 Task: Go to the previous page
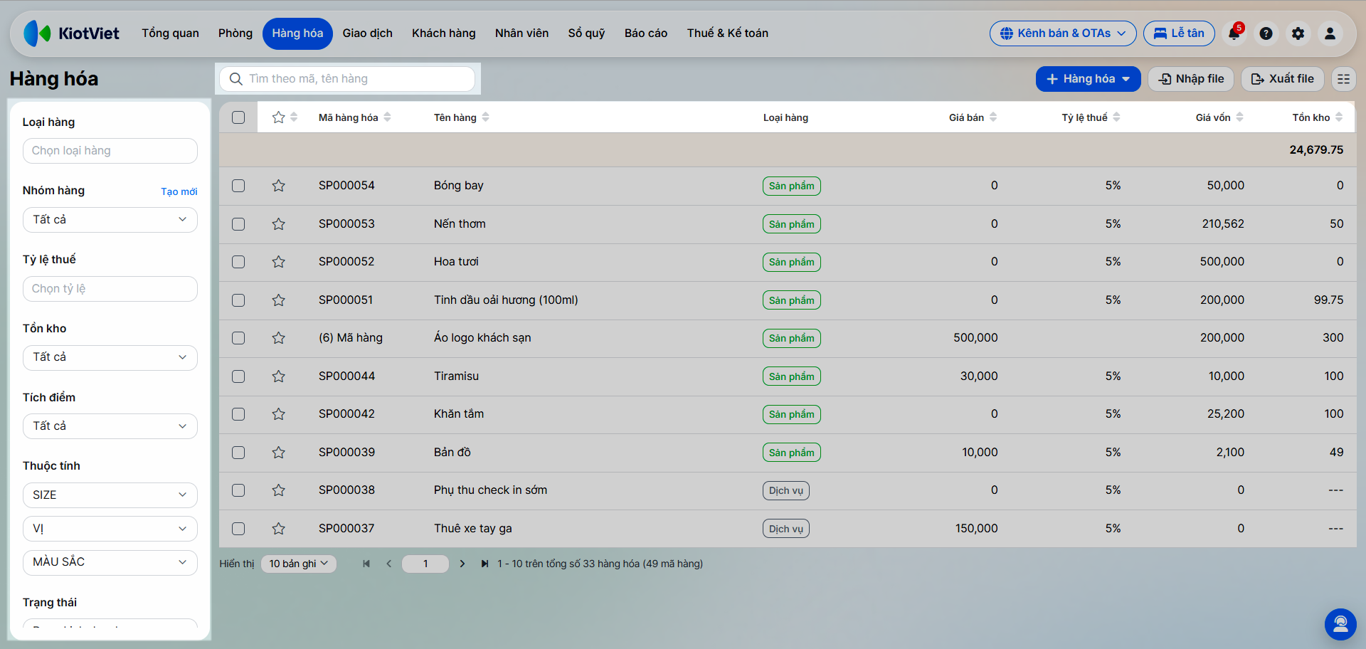[x=388, y=564]
